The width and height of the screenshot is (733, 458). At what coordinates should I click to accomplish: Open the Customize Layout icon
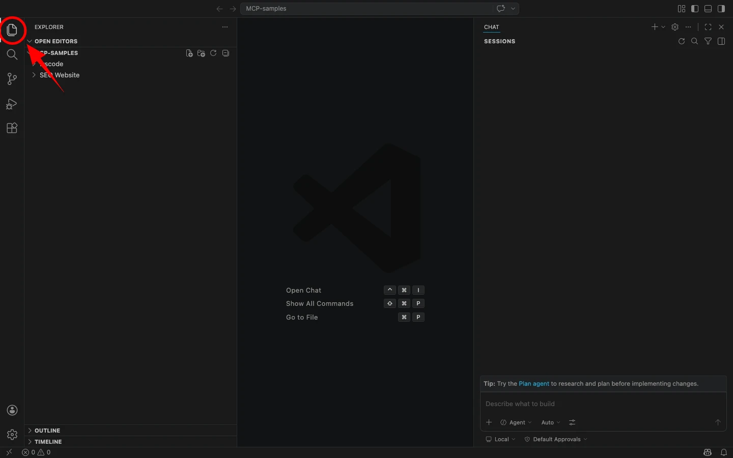pyautogui.click(x=682, y=9)
